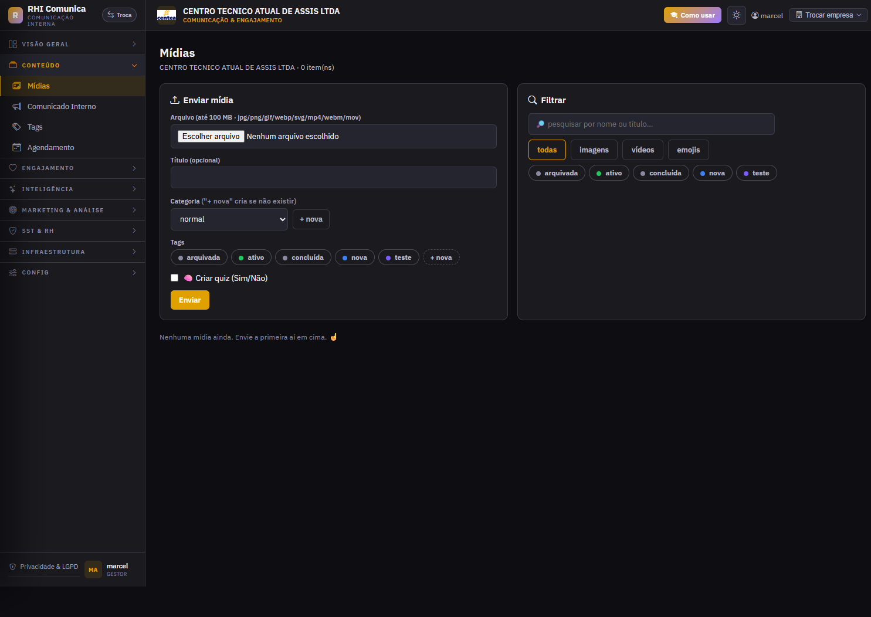Viewport: 871px width, 617px height.
Task: Click Escolher arquivo button
Action: pos(211,136)
